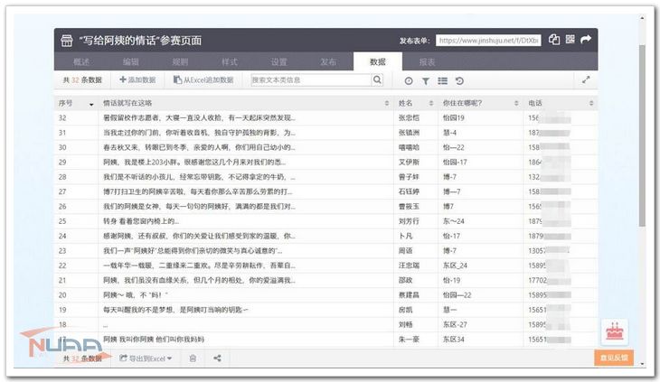Switch to the 报表 tab
The height and width of the screenshot is (382, 660).
tap(426, 62)
